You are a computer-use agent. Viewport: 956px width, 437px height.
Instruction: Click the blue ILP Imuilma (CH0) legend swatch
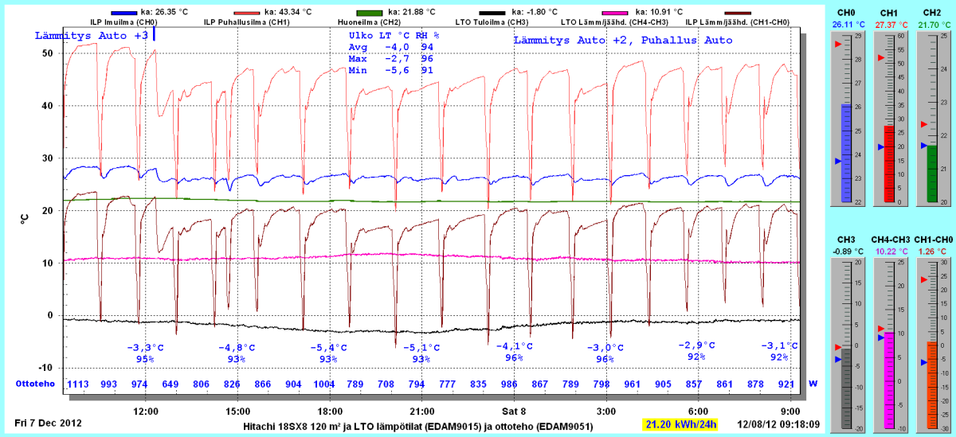pyautogui.click(x=123, y=13)
